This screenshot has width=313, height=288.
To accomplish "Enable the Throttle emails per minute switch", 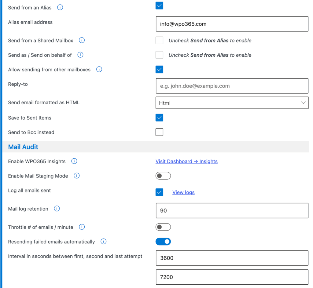I will tap(163, 227).
